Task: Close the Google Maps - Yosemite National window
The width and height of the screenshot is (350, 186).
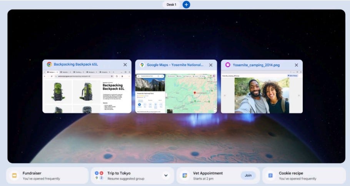Action: tap(211, 65)
